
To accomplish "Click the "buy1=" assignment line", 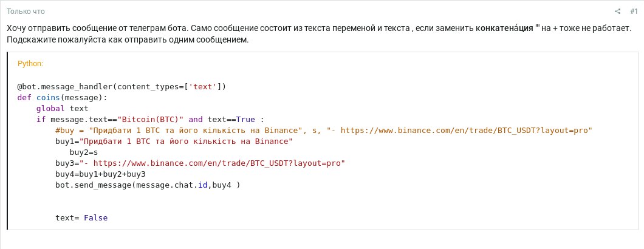I will (174, 142).
